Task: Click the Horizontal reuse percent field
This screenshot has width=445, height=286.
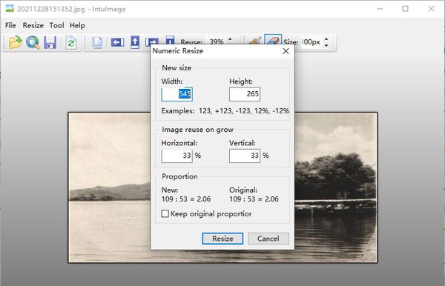Action: point(177,156)
